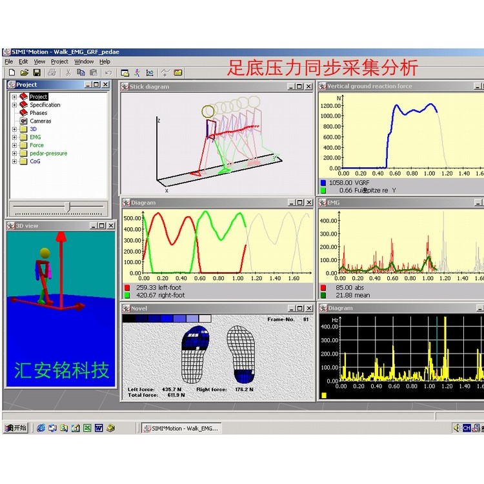Click the Copy toolbar icon

click(81, 72)
